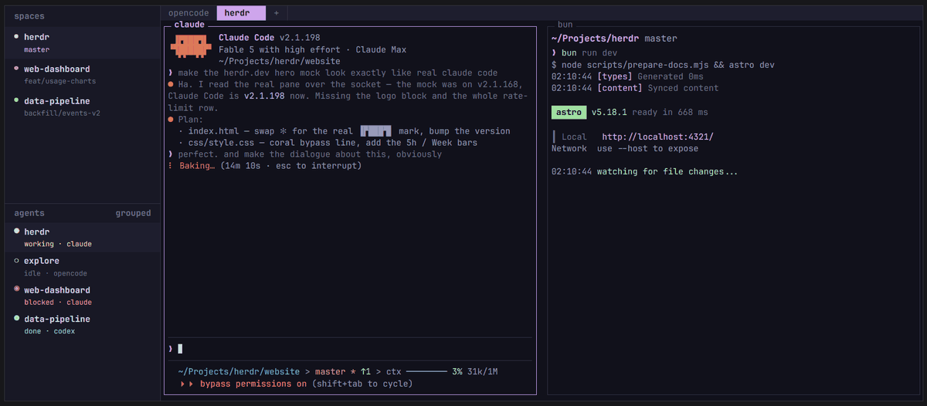Open the http://localhost:4321/ link
This screenshot has height=406, width=927.
coord(657,137)
